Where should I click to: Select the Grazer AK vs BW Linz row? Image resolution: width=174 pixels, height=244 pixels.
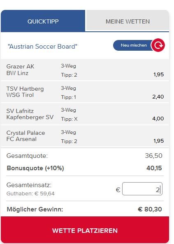click(85, 70)
